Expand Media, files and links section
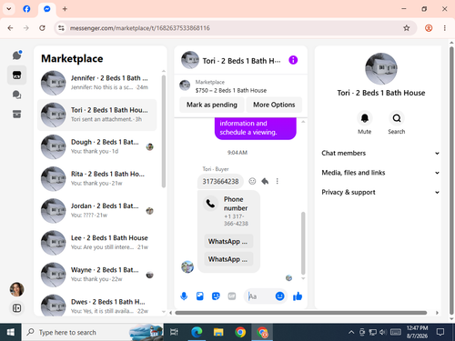 [380, 173]
